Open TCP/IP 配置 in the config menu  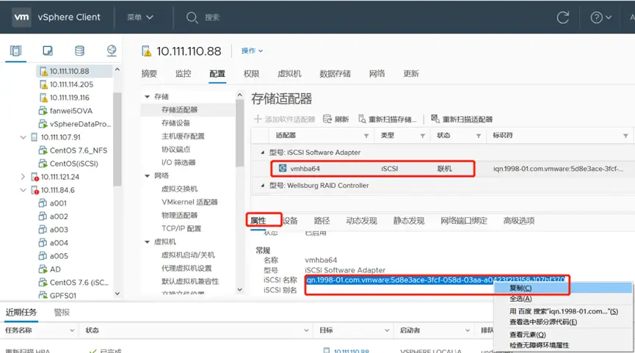coord(181,228)
